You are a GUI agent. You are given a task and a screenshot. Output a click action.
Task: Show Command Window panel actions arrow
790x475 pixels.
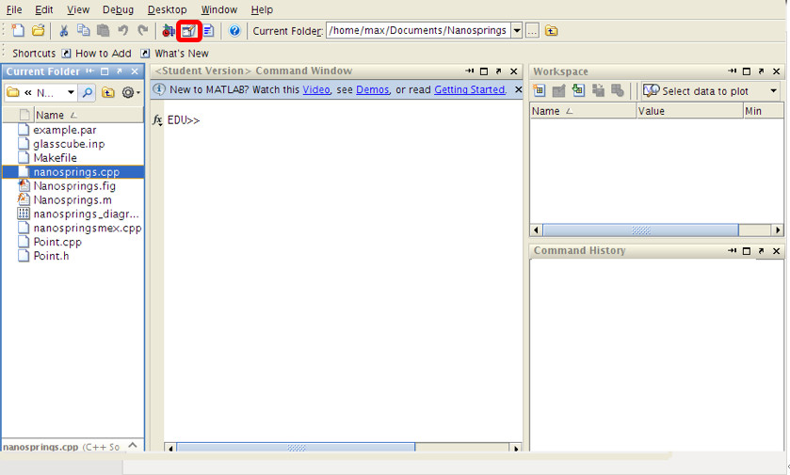(470, 71)
